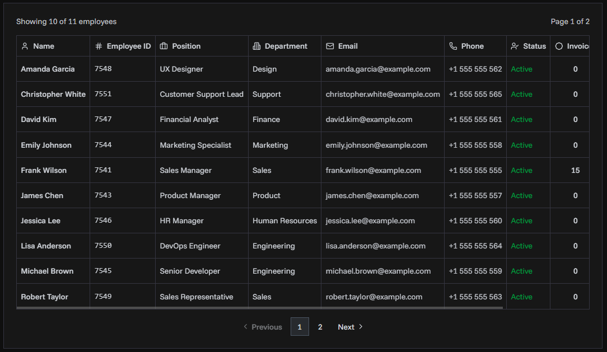Click the building icon beside Department
Image resolution: width=607 pixels, height=352 pixels.
[257, 46]
